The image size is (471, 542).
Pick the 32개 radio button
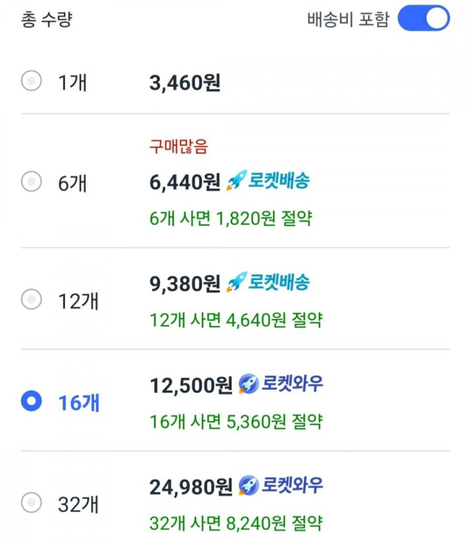[x=31, y=501]
